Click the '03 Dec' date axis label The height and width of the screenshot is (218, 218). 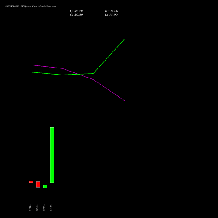[x=44, y=208]
